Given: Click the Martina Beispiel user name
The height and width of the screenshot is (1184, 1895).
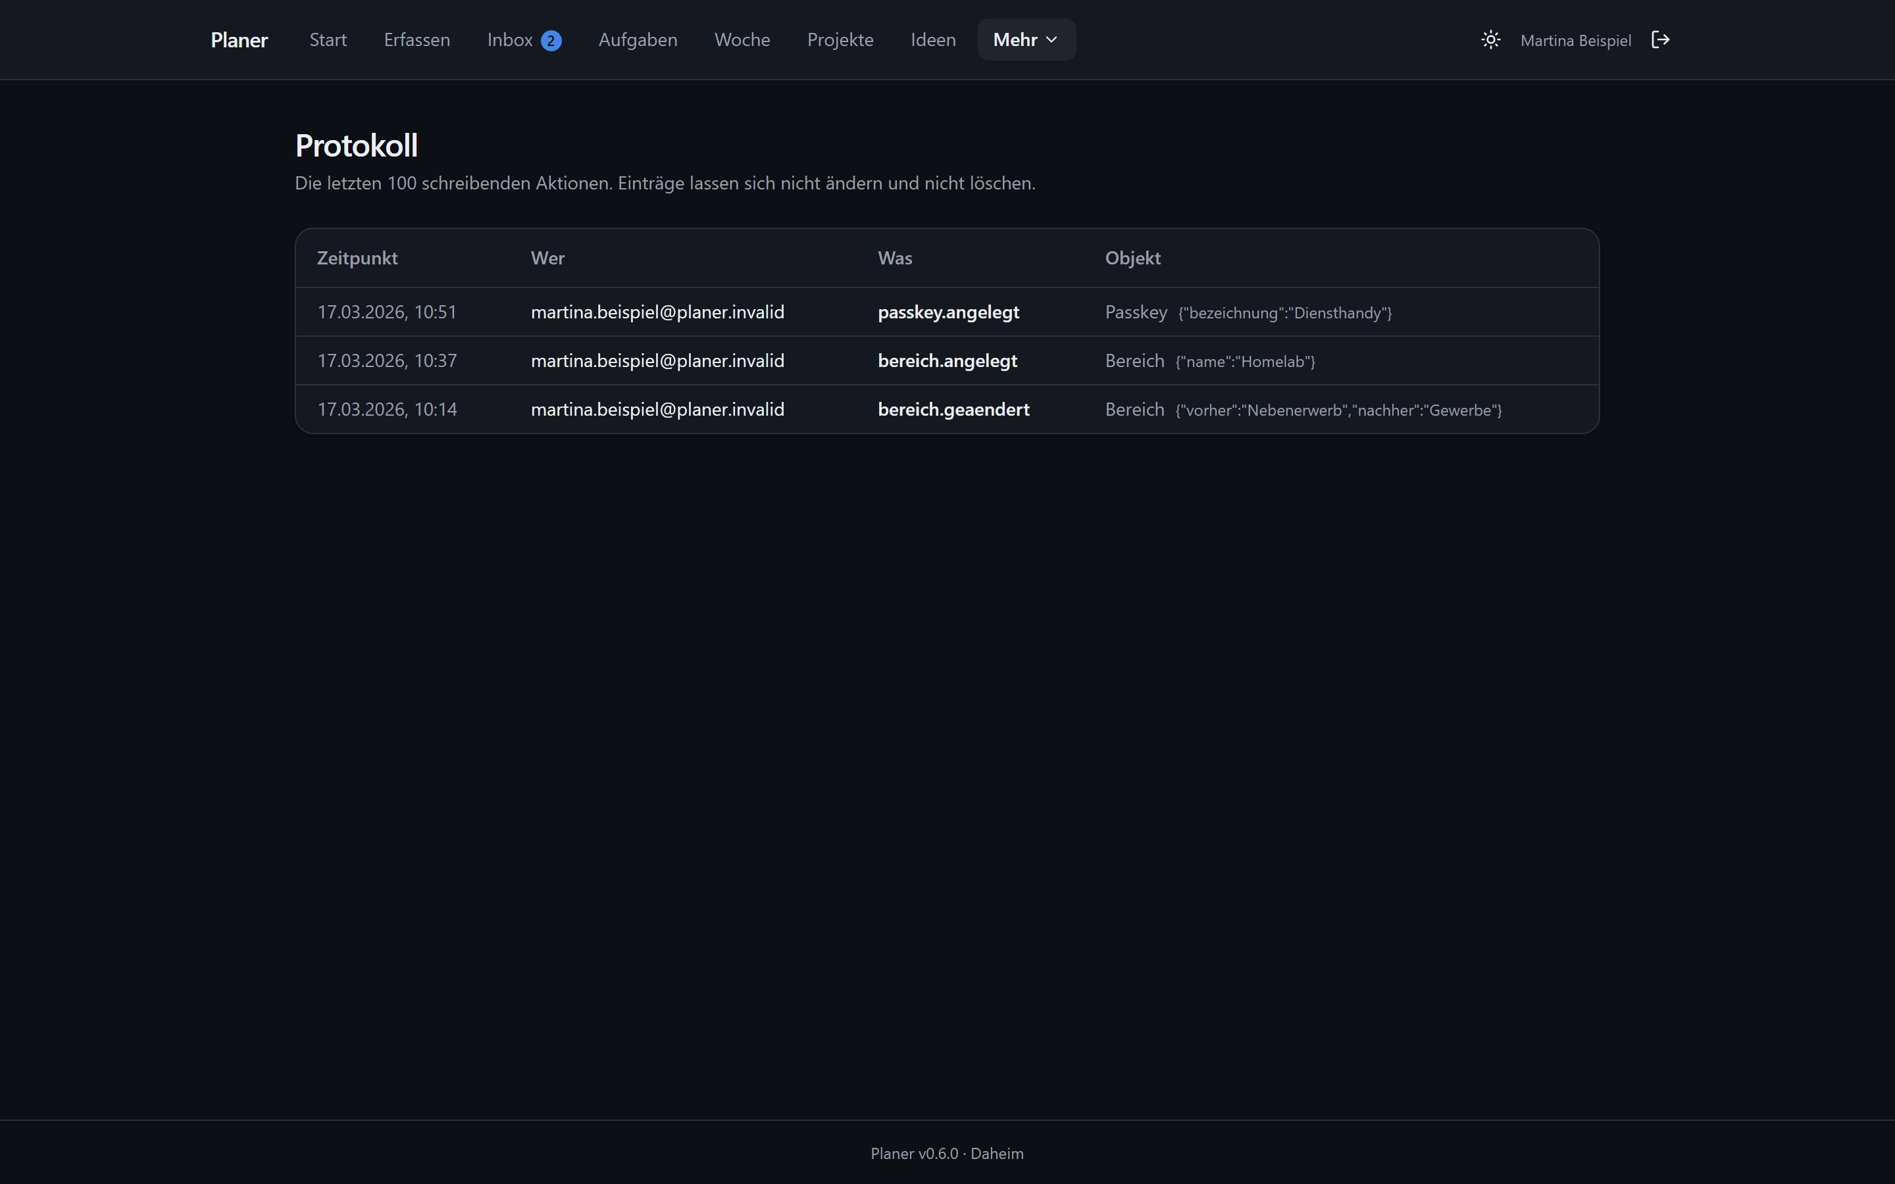Looking at the screenshot, I should click(1575, 41).
